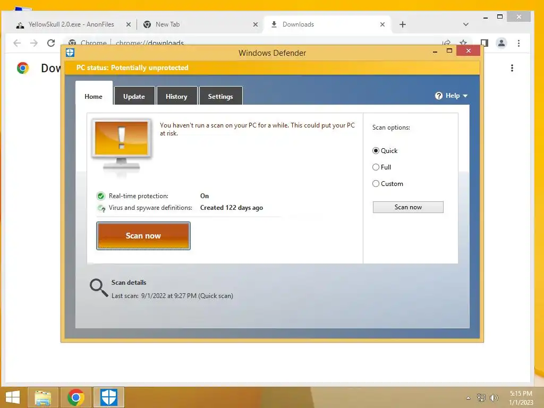Open the History tab
The width and height of the screenshot is (544, 408).
(176, 96)
